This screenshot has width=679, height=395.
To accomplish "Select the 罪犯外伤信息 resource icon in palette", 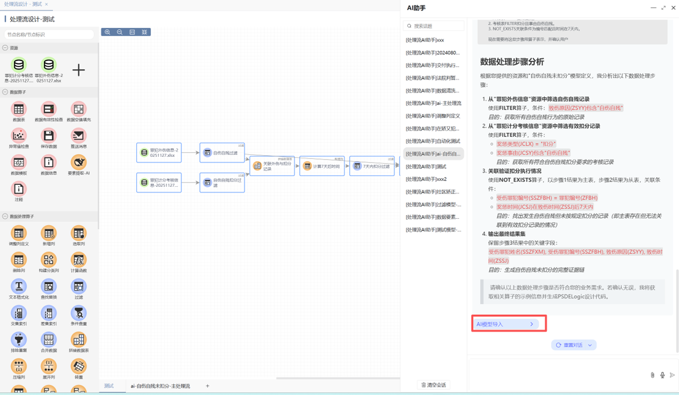I will coord(49,65).
